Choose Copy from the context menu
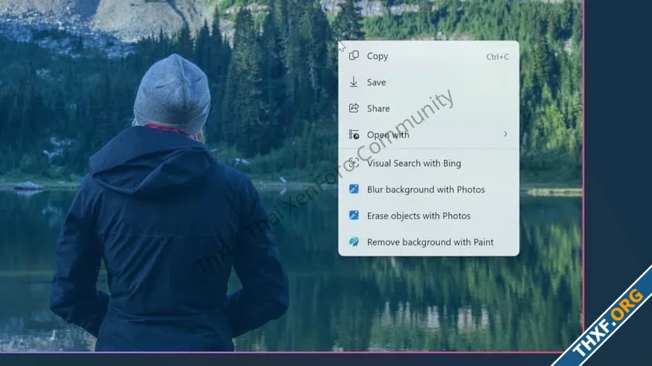This screenshot has width=652, height=366. [429, 56]
